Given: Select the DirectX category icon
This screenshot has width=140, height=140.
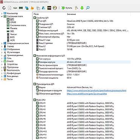Looking at the screenshot, I should point(5,61).
